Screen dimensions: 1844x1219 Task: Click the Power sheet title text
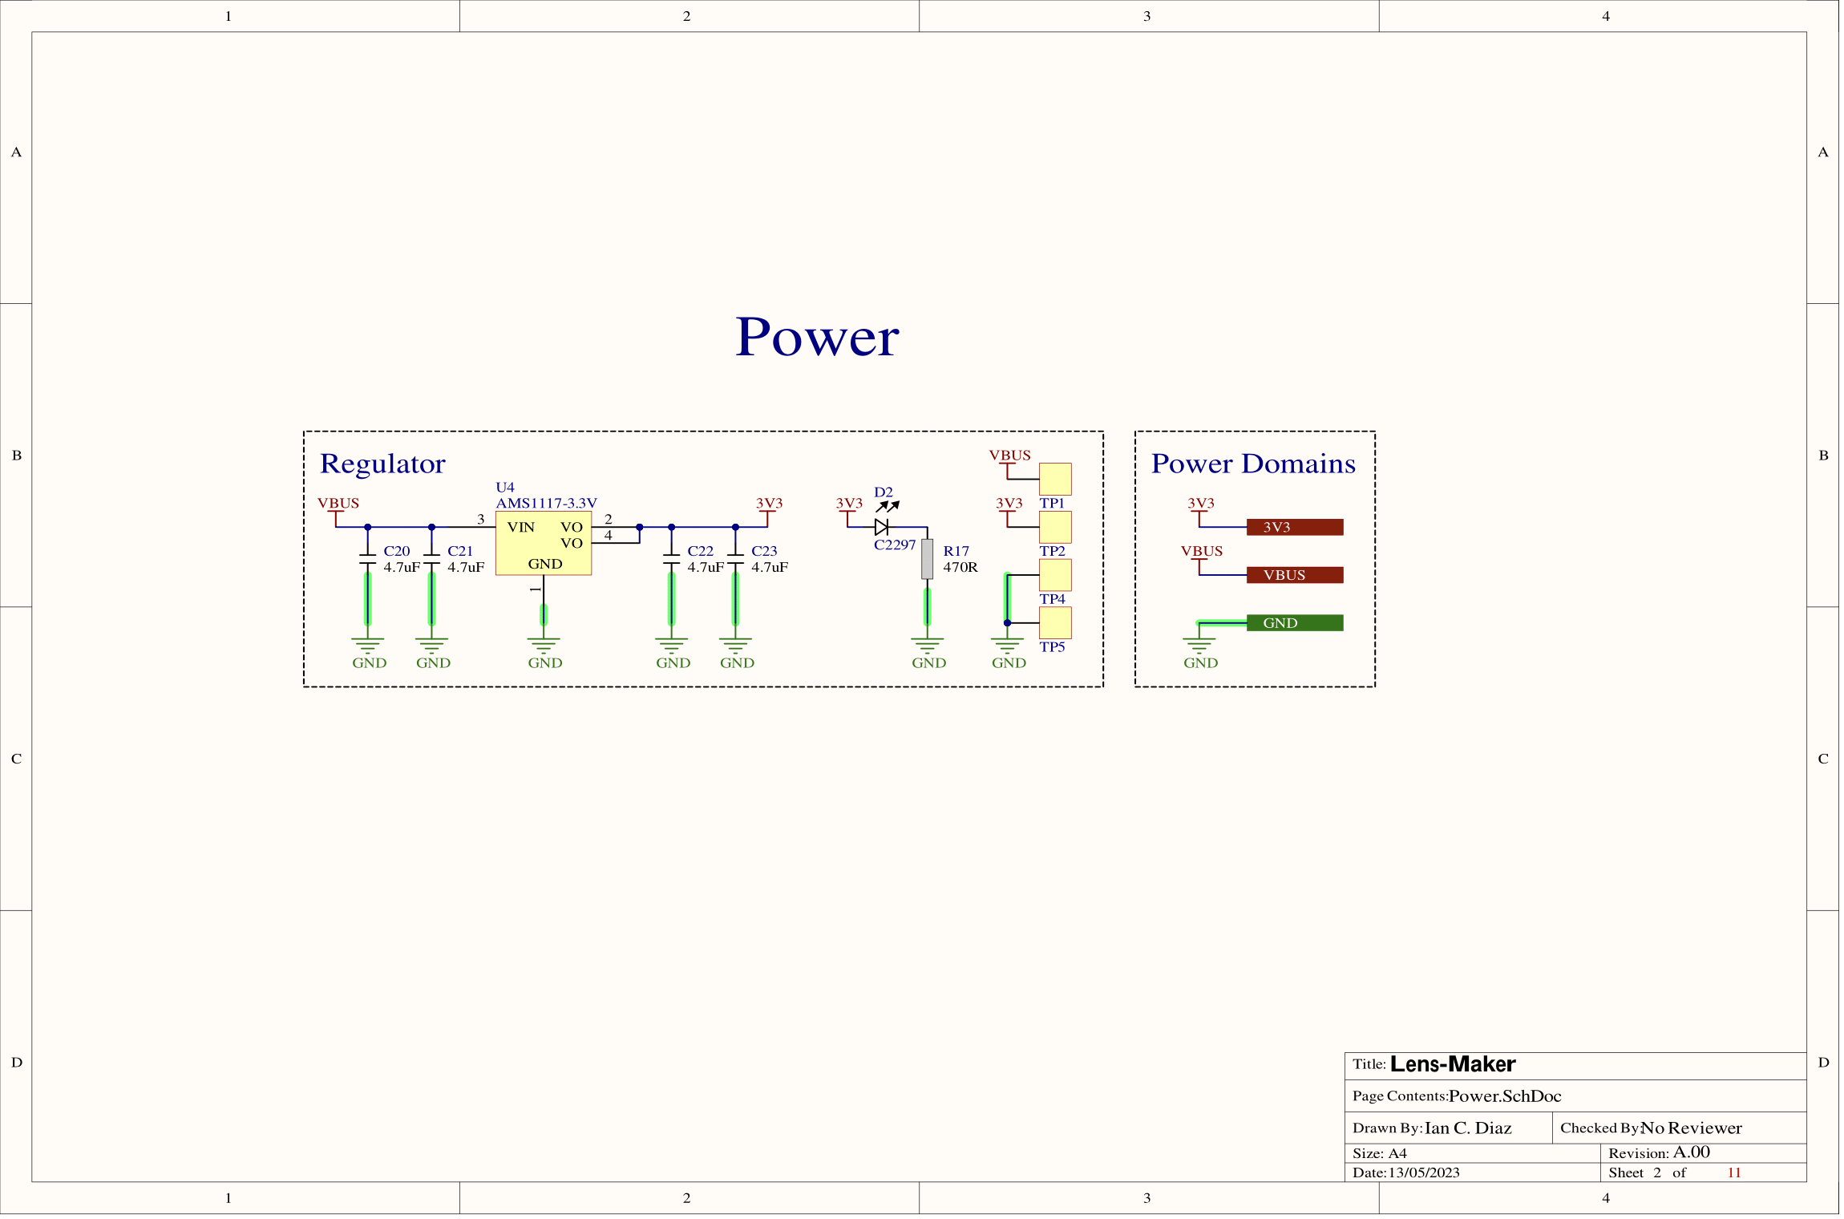pyautogui.click(x=817, y=337)
